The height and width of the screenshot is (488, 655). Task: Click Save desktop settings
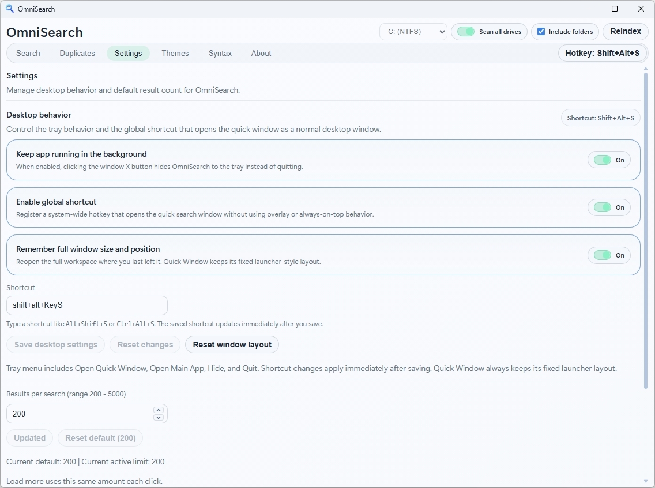click(x=55, y=345)
